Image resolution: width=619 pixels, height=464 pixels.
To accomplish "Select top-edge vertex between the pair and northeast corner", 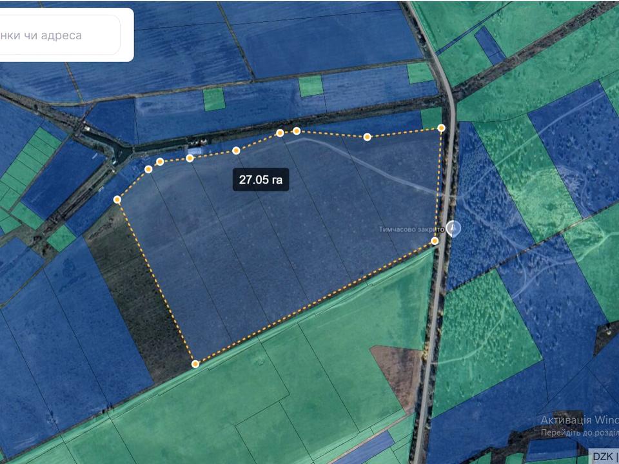I will point(367,137).
